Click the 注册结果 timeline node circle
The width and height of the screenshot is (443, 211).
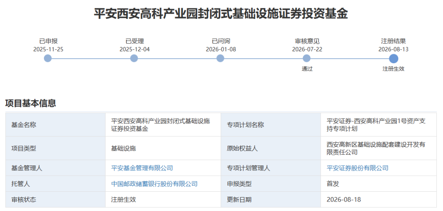pos(393,59)
